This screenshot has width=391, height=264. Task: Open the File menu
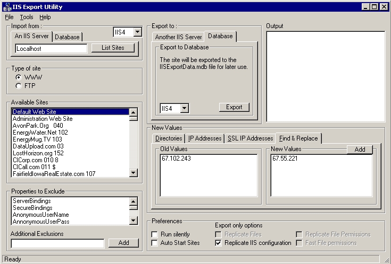click(9, 17)
